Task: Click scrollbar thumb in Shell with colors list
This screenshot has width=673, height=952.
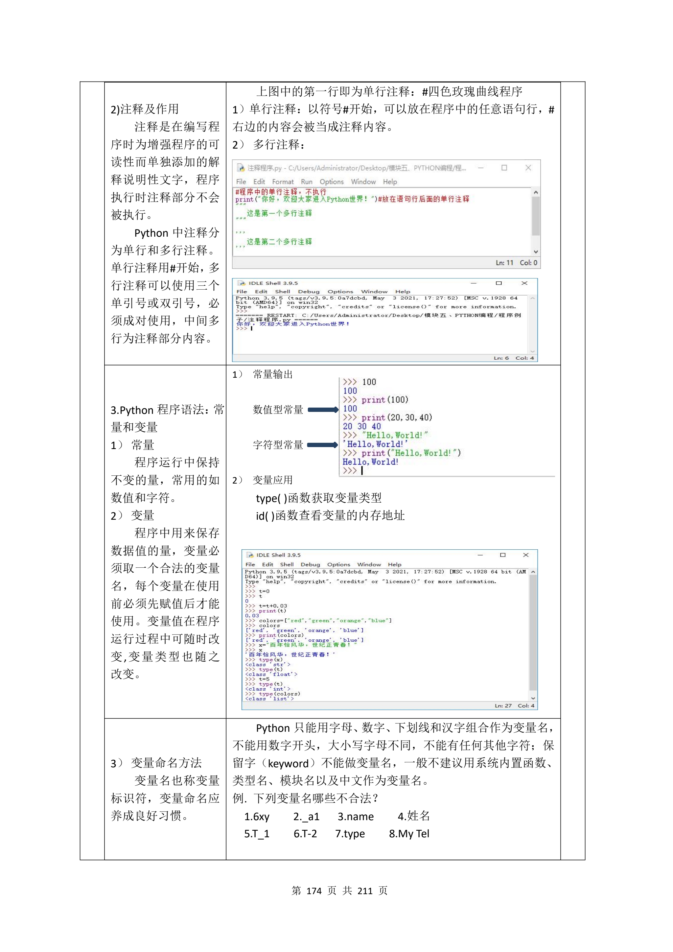Action: [533, 633]
